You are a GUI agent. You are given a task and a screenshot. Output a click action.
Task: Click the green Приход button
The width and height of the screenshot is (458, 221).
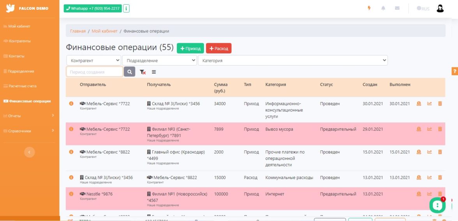(190, 48)
